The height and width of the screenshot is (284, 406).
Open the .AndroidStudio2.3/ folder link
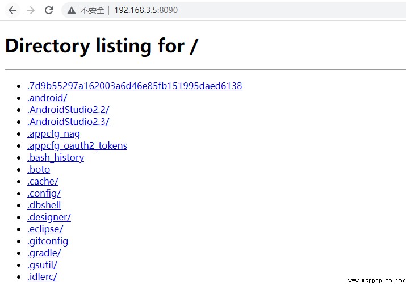coord(68,122)
